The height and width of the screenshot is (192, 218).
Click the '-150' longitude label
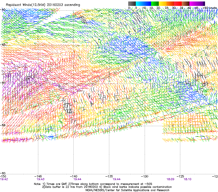click(x=3, y=176)
